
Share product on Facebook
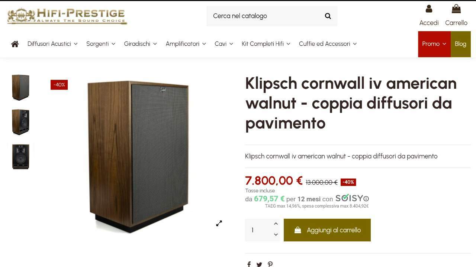[249, 264]
